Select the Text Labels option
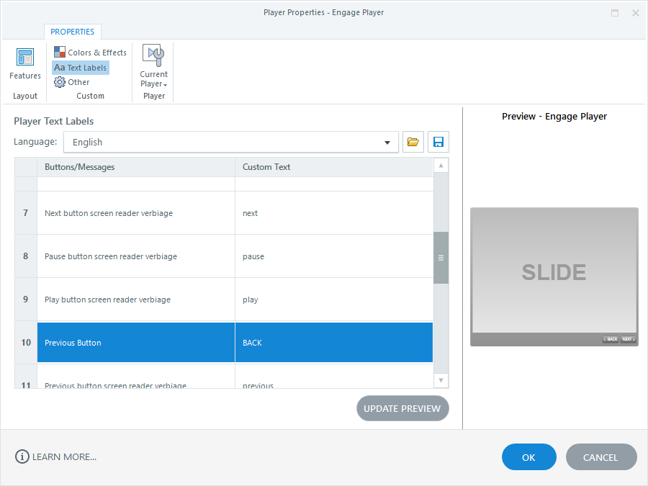This screenshot has width=648, height=486. tap(81, 68)
